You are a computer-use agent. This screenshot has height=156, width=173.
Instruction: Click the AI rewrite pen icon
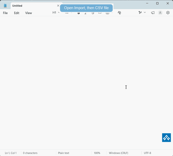(x=140, y=12)
